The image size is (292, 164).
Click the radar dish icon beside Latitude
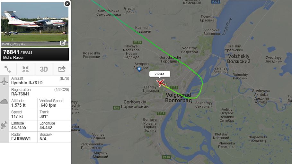point(4,125)
